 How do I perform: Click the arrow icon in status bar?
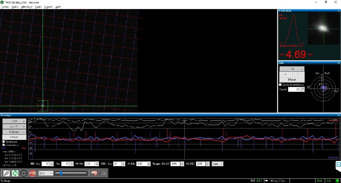click(x=267, y=180)
